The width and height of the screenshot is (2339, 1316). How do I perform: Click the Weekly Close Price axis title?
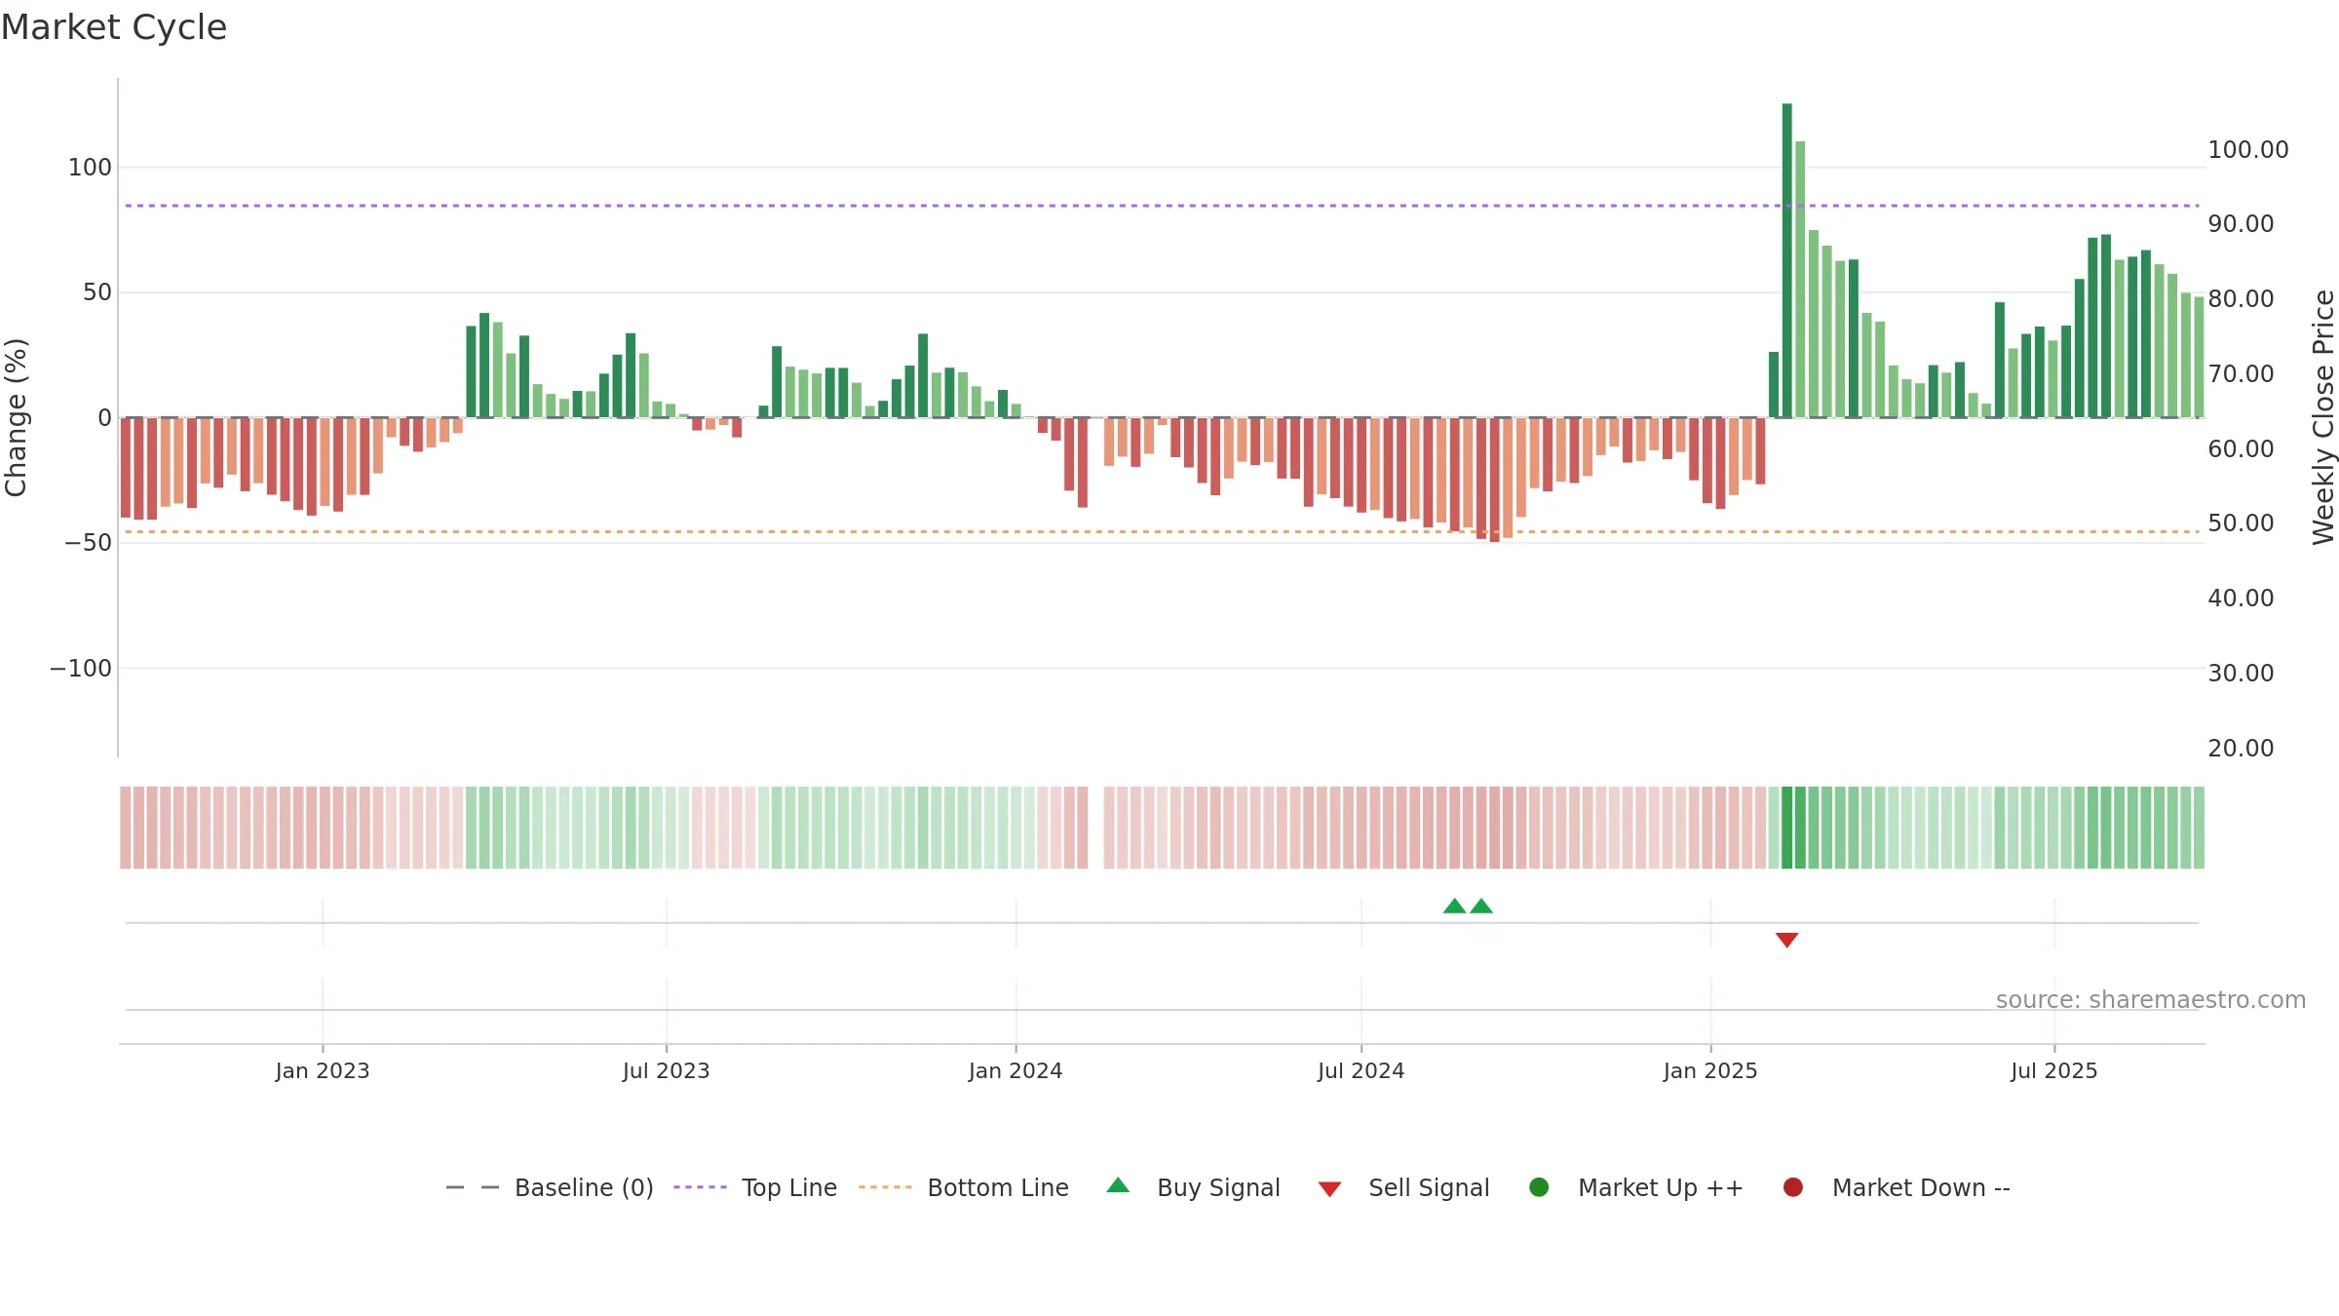pyautogui.click(x=2323, y=417)
